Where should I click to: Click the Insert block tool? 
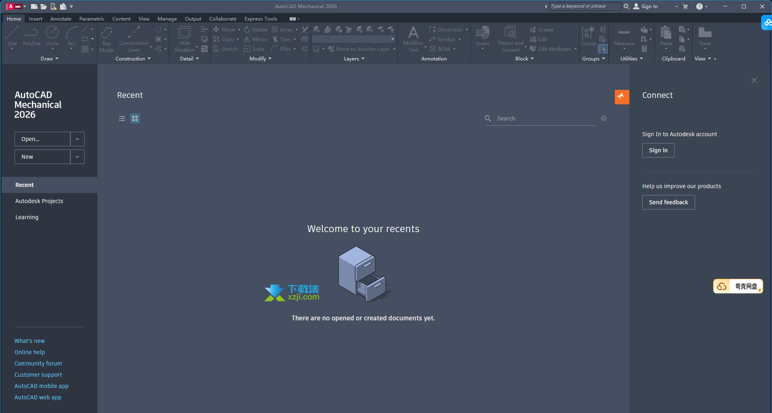(482, 36)
